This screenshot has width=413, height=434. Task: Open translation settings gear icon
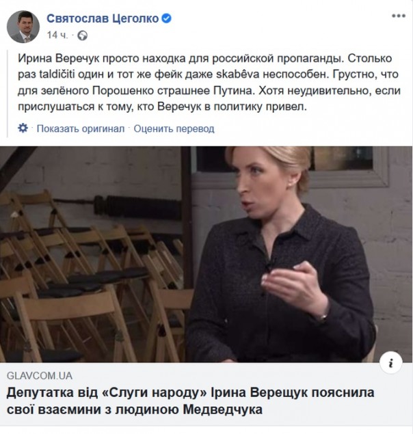(x=23, y=128)
